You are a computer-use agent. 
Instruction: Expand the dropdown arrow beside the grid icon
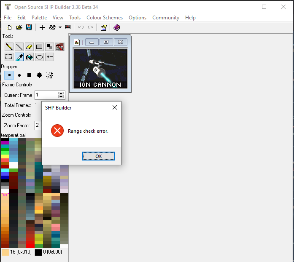click(60, 27)
